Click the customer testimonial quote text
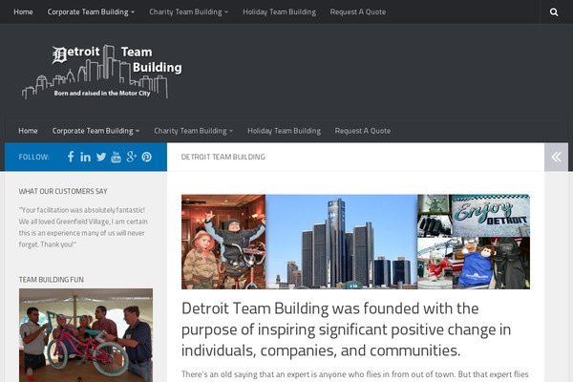573x382 pixels. click(x=83, y=227)
